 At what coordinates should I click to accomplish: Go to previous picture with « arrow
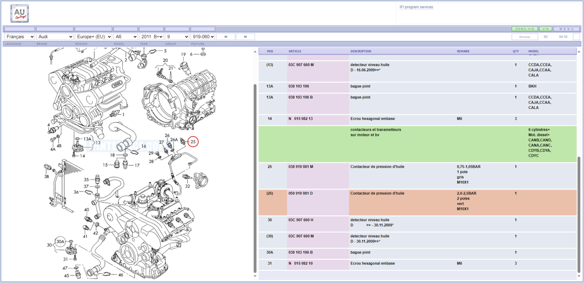[x=226, y=36]
